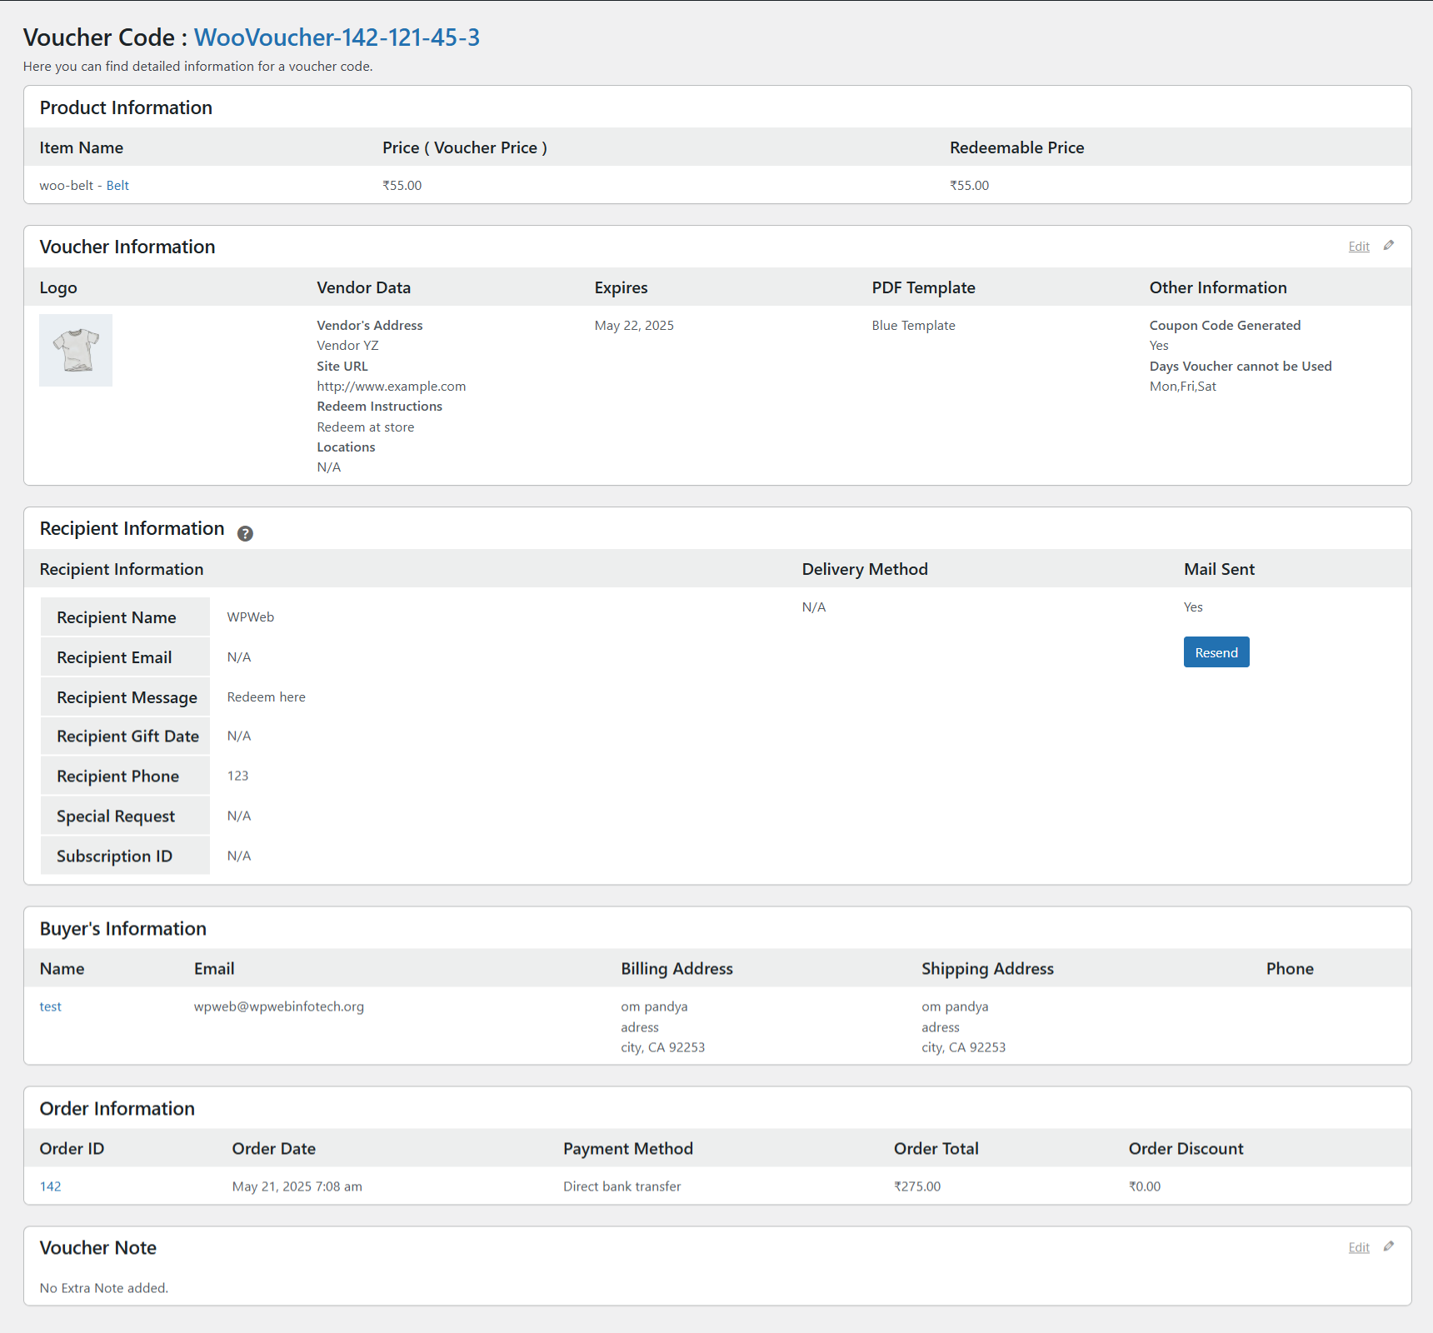
Task: Click the Recipient Gift Date label
Action: (127, 736)
